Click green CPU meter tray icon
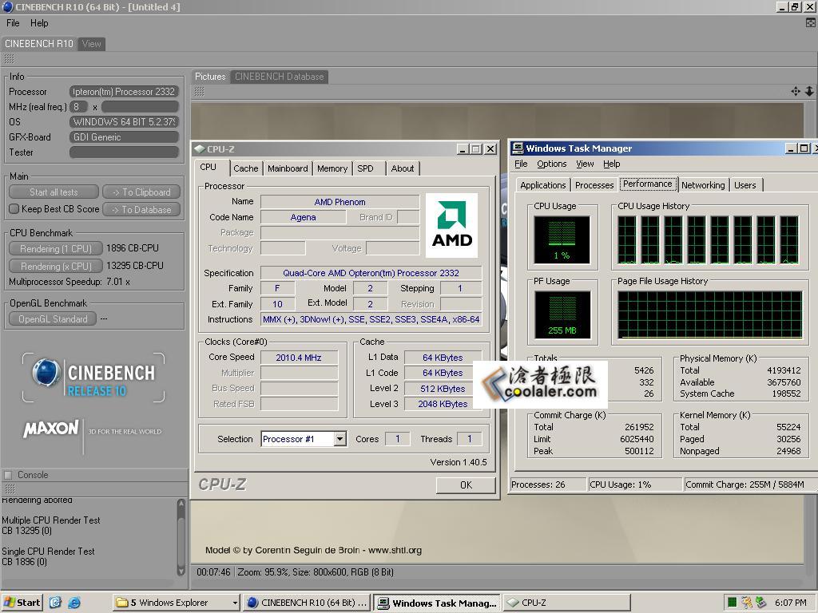The width and height of the screenshot is (818, 613). 732,603
